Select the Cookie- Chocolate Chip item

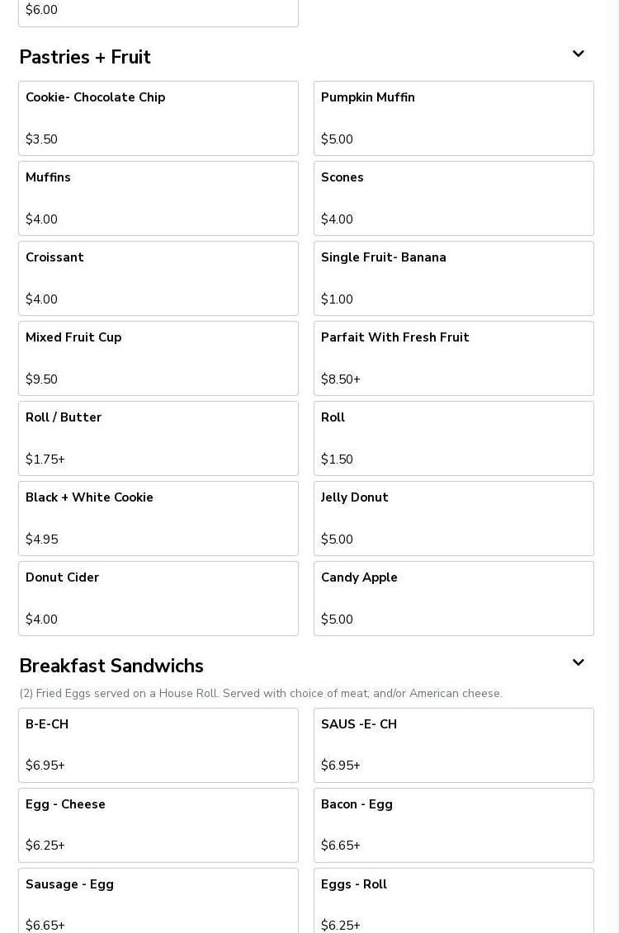[158, 118]
